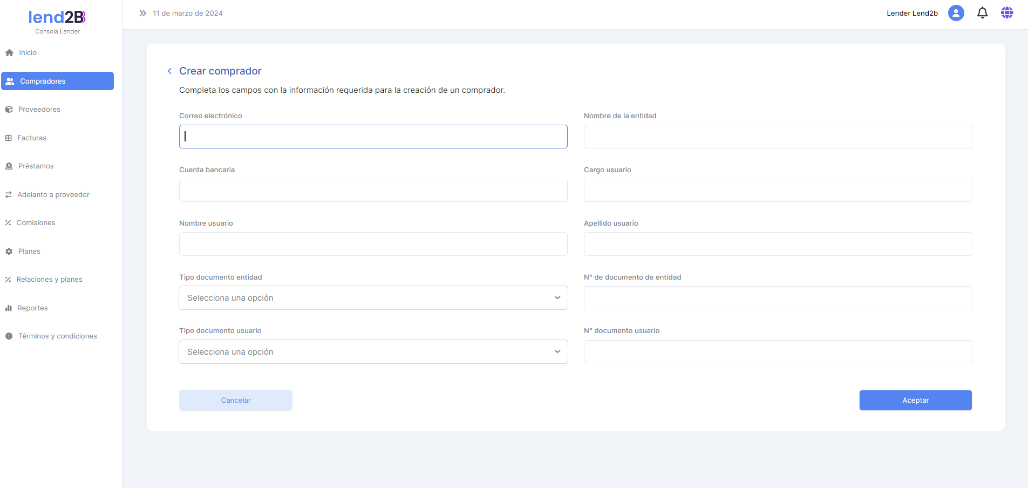Open Términos y condiciones page

click(57, 336)
